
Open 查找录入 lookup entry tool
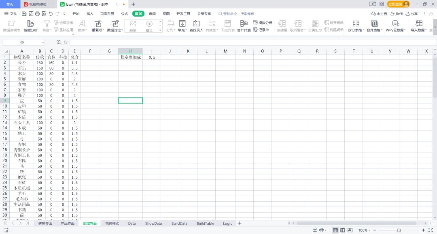(x=196, y=26)
